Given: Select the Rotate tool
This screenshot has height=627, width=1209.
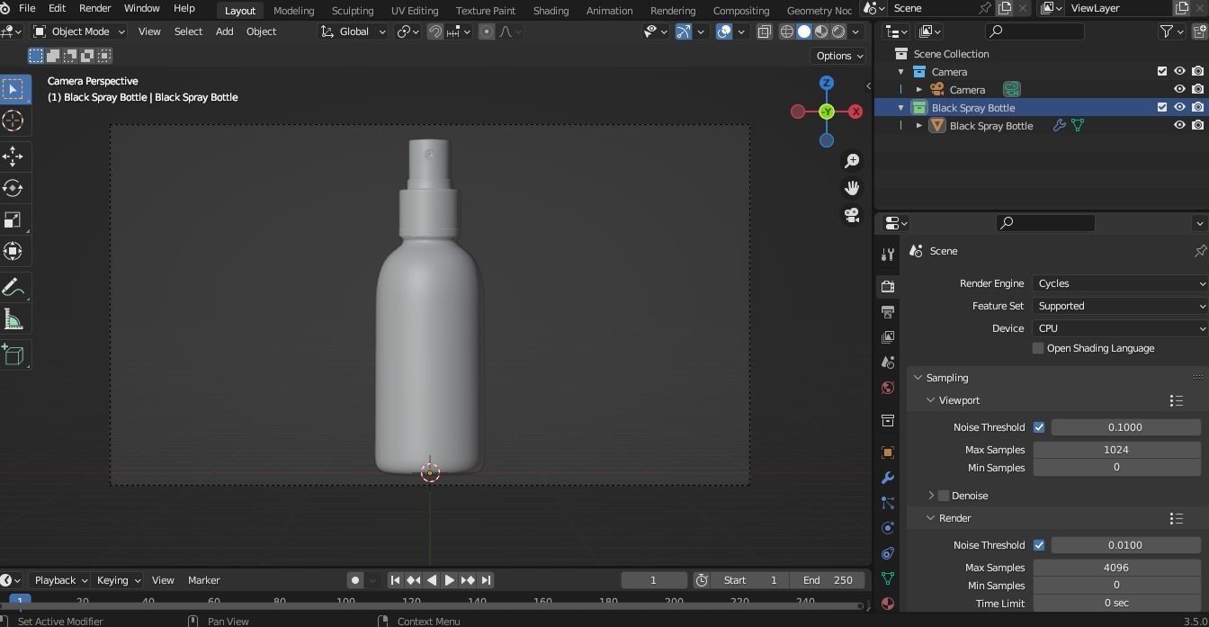Looking at the screenshot, I should click(x=13, y=188).
